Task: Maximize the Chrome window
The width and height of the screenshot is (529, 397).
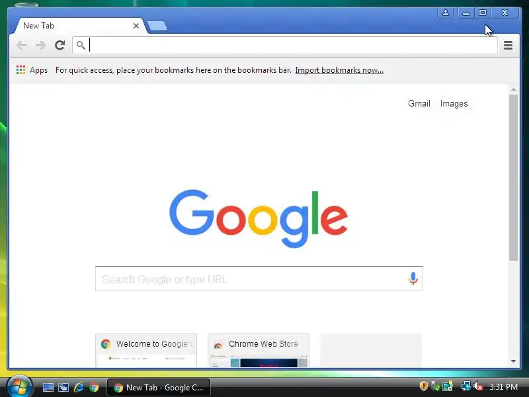Action: pyautogui.click(x=483, y=13)
